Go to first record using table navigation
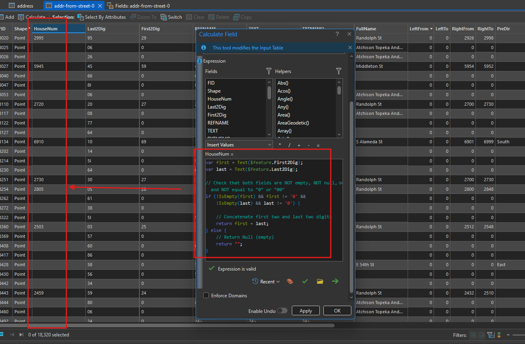 12,335
